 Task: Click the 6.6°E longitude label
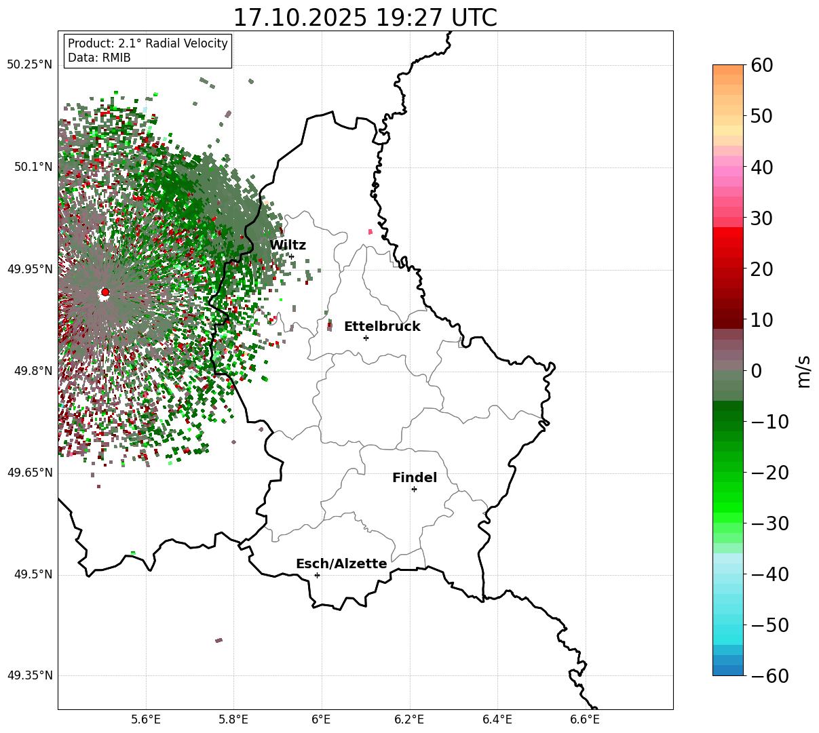pos(585,719)
